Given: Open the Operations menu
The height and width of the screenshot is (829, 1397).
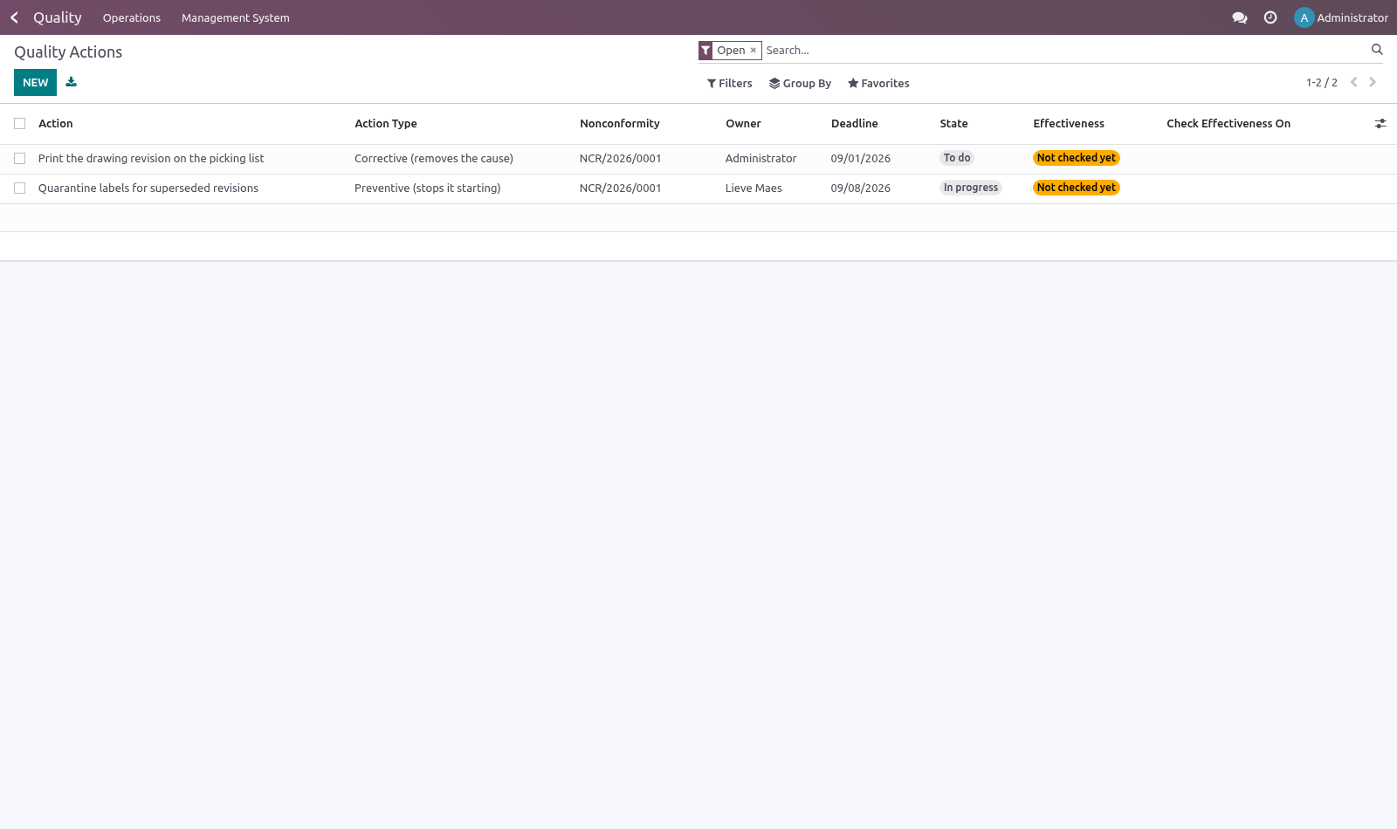Looking at the screenshot, I should [132, 17].
